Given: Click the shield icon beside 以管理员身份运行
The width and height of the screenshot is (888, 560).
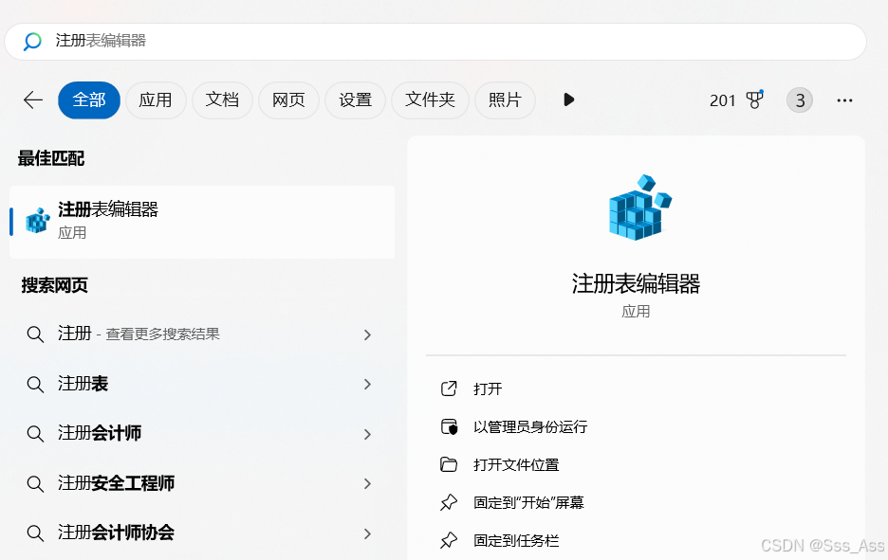Looking at the screenshot, I should pyautogui.click(x=449, y=426).
